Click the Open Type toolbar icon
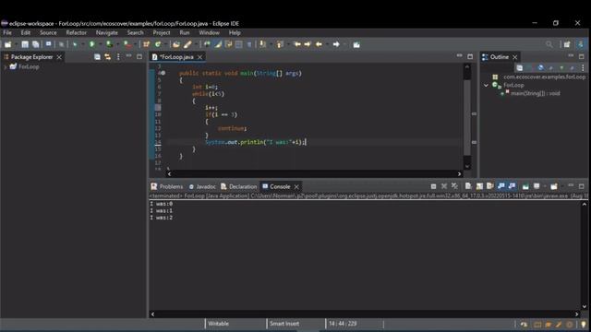Screen dimensions: 591x332 click(x=175, y=45)
